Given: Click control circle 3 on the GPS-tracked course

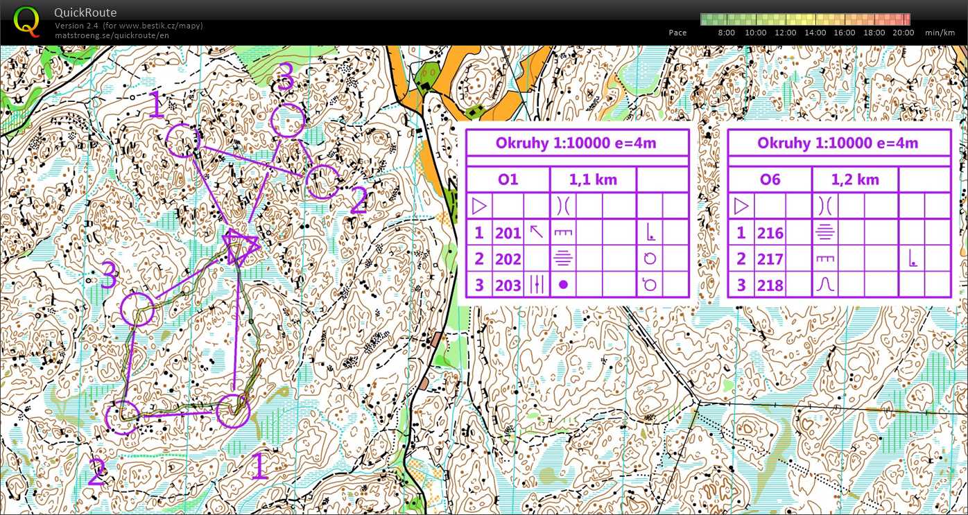Looking at the screenshot, I should point(137,309).
